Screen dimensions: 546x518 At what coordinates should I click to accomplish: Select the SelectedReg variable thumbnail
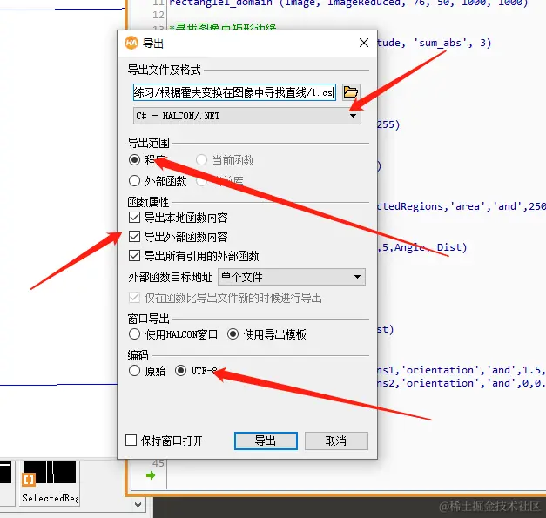coord(50,481)
